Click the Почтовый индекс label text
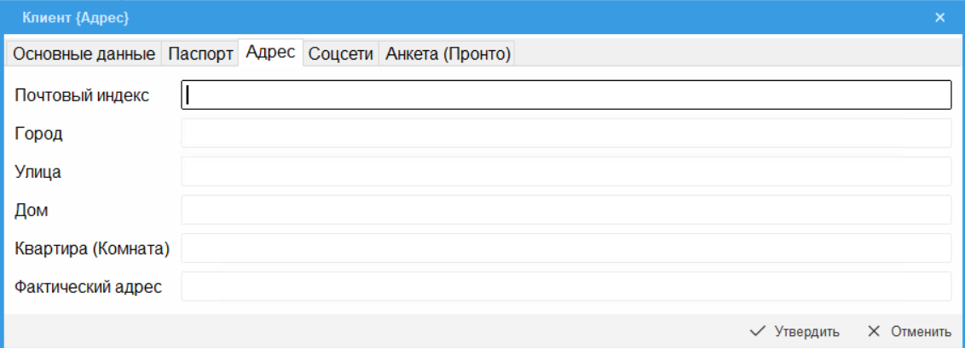The height and width of the screenshot is (348, 965). coord(82,95)
